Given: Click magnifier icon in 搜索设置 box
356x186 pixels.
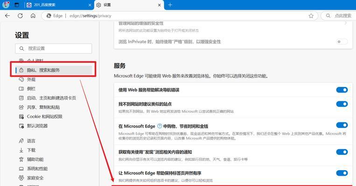Looking at the screenshot, I should coord(21,48).
